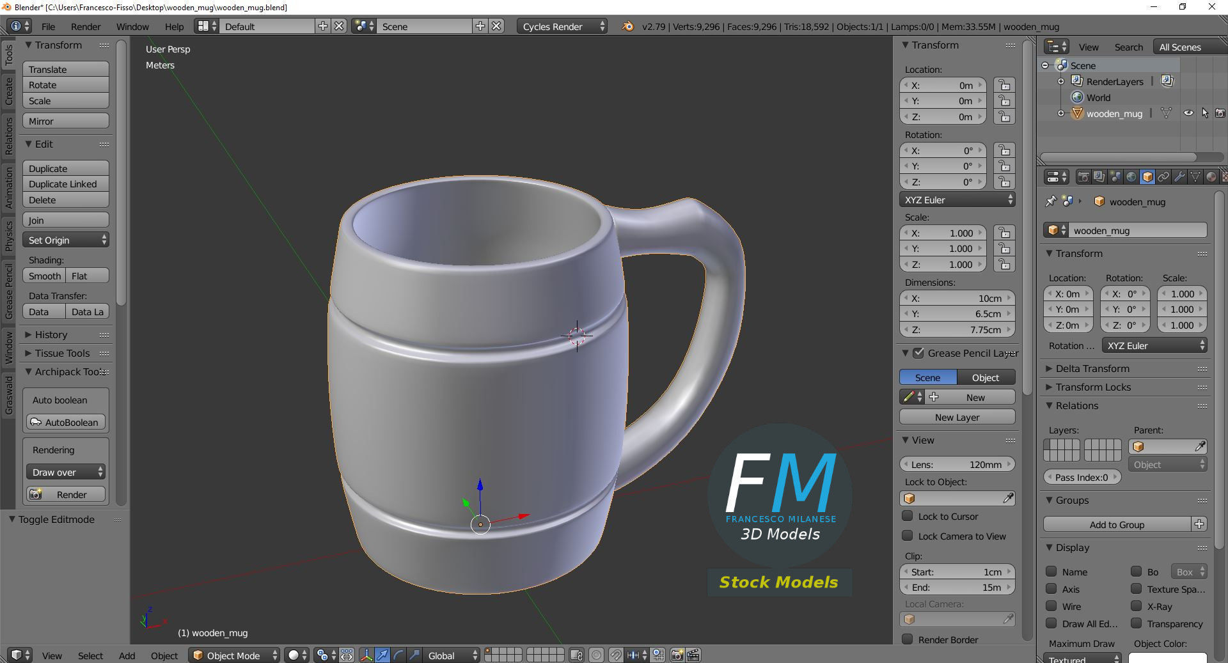
Task: Toggle wooden_mug visibility eye in outliner
Action: (x=1188, y=113)
